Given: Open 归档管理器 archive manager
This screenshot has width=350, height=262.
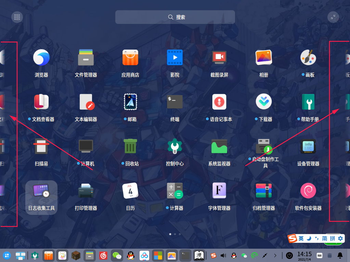Looking at the screenshot, I should point(264,191).
